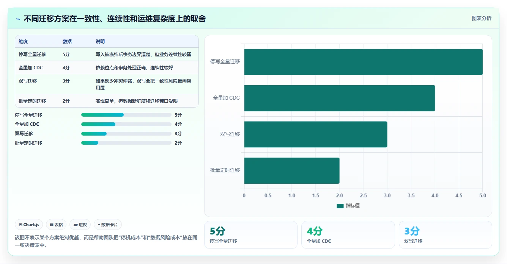This screenshot has width=507, height=264.
Task: Click the 双写迁移 chart axis label
Action: point(230,134)
